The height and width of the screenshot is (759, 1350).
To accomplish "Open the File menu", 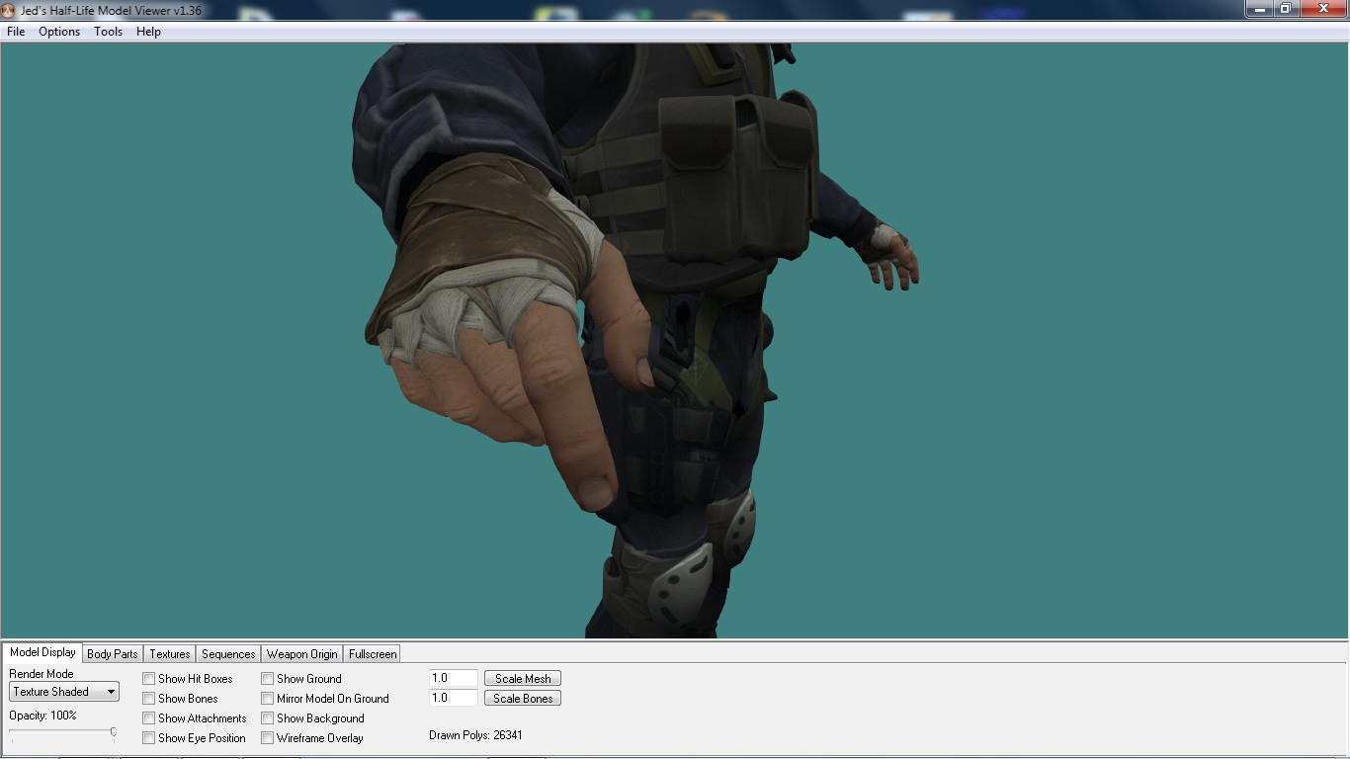I will [15, 32].
